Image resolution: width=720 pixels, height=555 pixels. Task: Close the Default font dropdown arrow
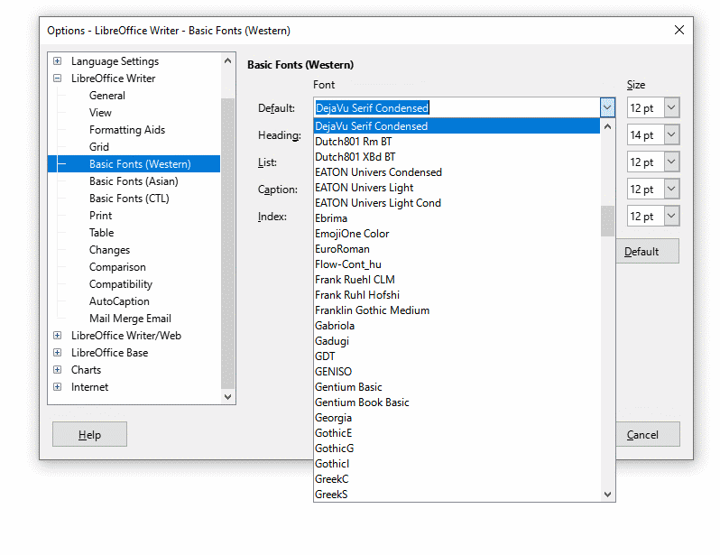click(607, 108)
